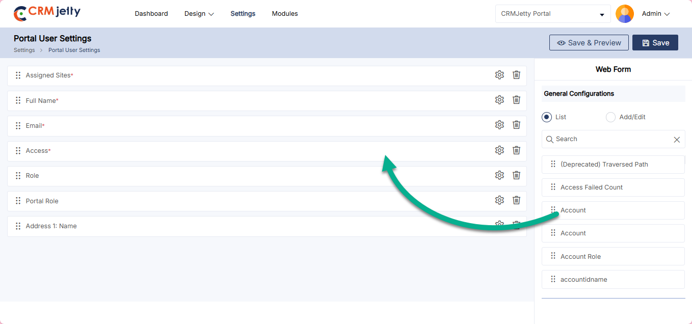
Task: Delete the Full Name field
Action: pyautogui.click(x=516, y=100)
